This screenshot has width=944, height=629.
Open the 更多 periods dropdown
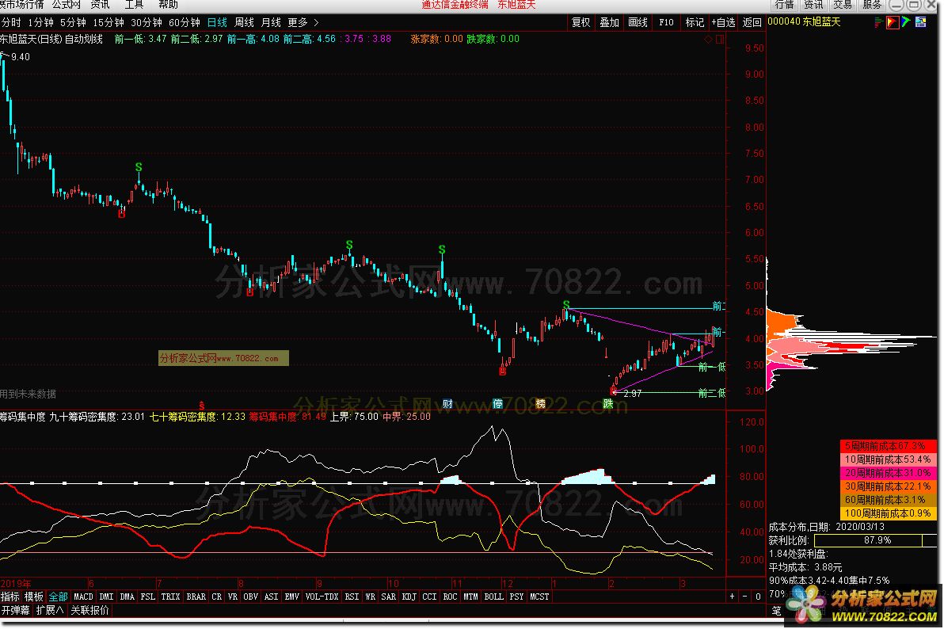298,22
